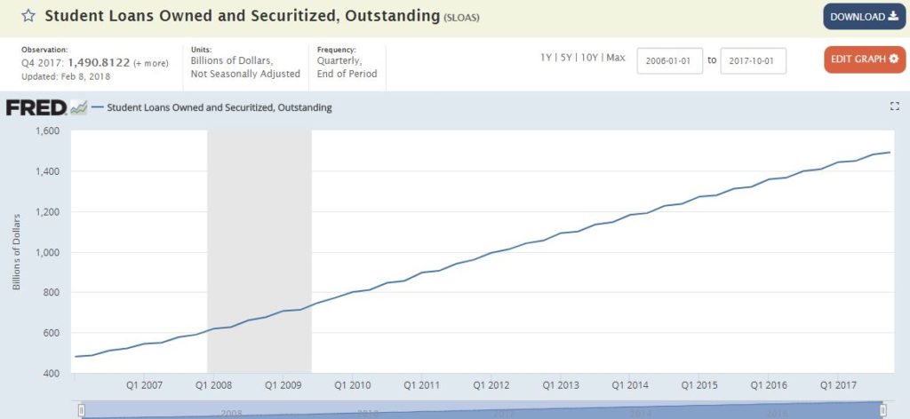Click the start date field 2006-01-01
The image size is (910, 419).
pos(670,61)
